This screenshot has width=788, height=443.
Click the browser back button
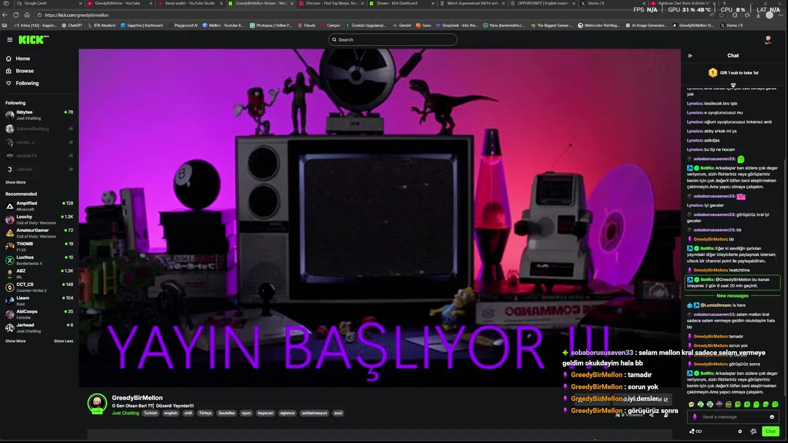coord(6,15)
